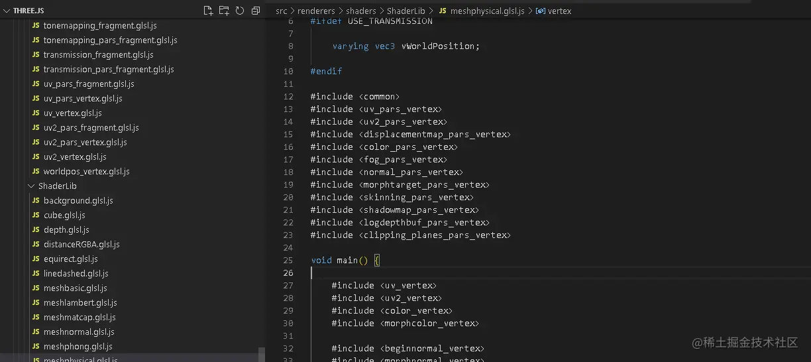Click line number 25 in the gutter
811x362 pixels.
coord(288,260)
